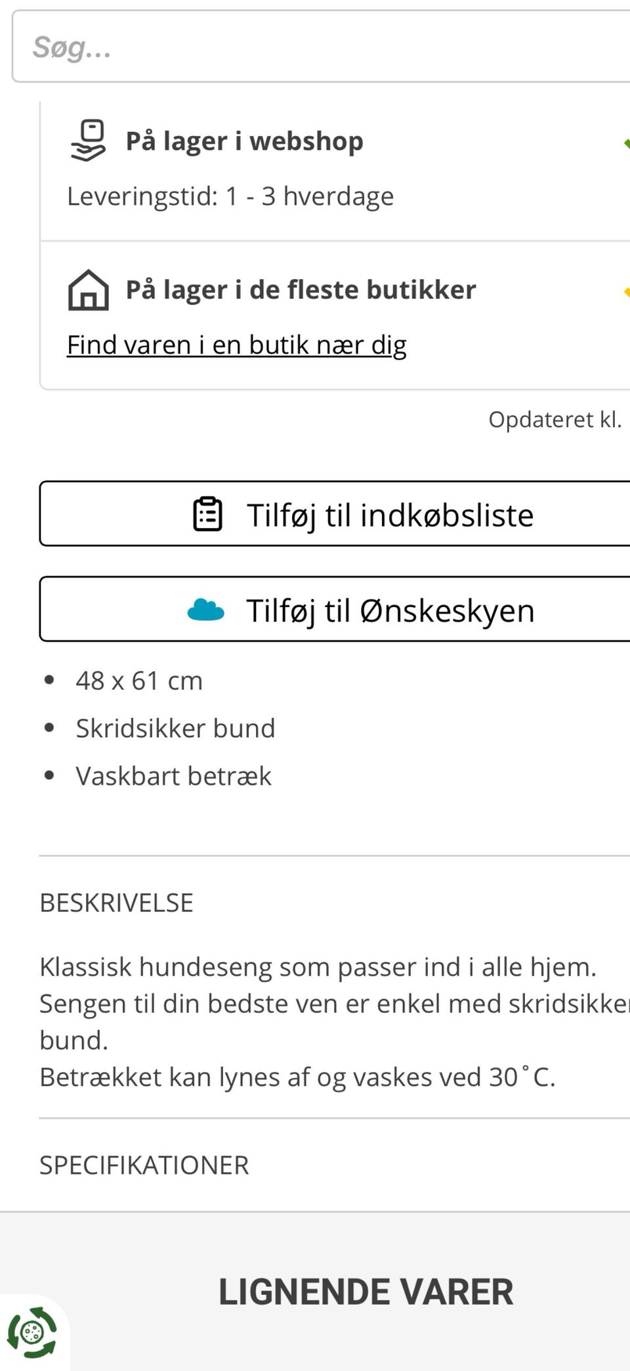Viewport: 630px width, 1371px height.
Task: Click the green webshop stock indicator
Action: point(626,143)
